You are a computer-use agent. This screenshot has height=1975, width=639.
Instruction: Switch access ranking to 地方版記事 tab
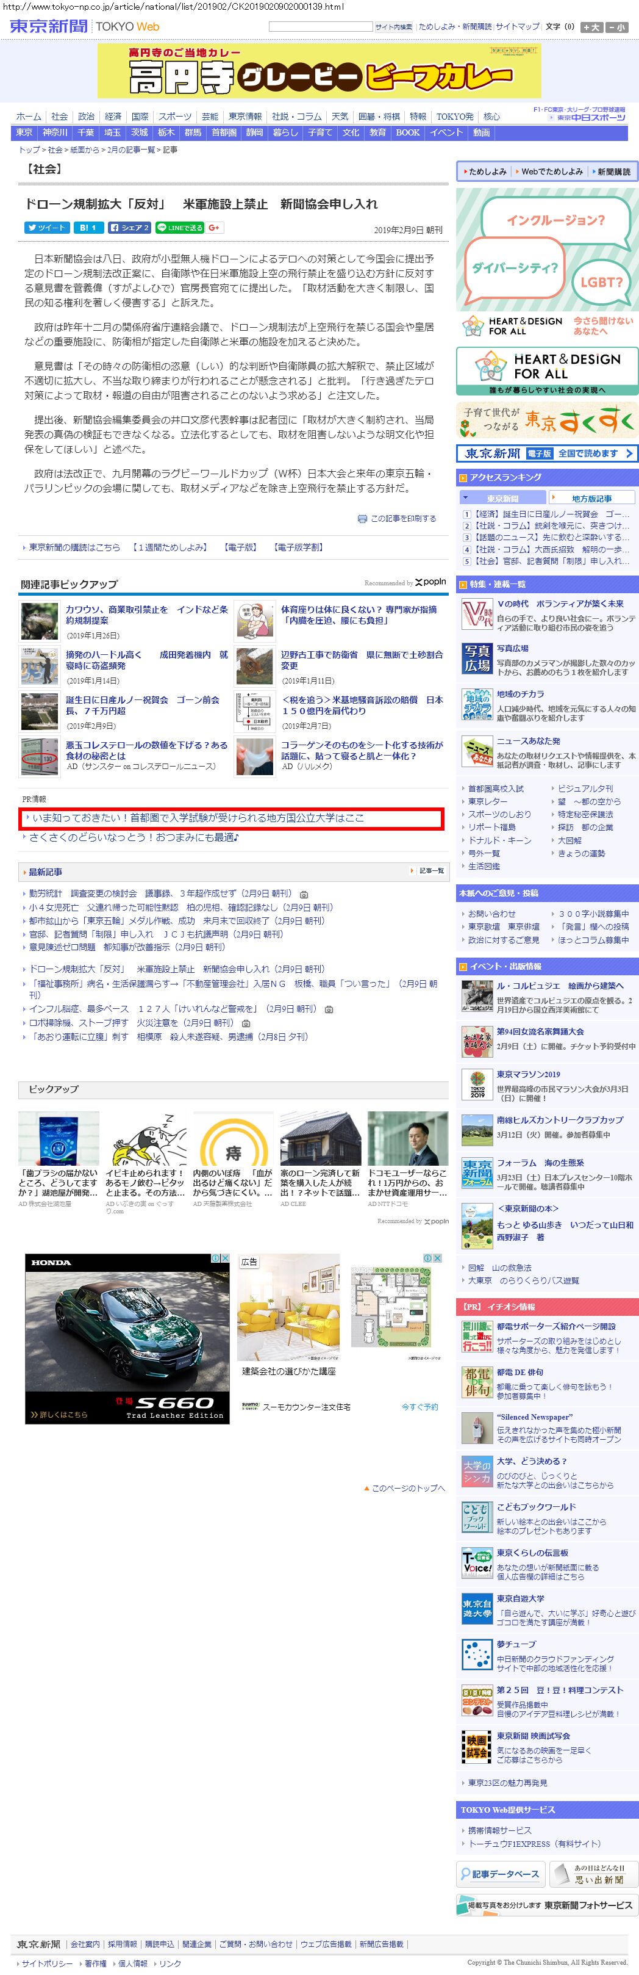(591, 499)
